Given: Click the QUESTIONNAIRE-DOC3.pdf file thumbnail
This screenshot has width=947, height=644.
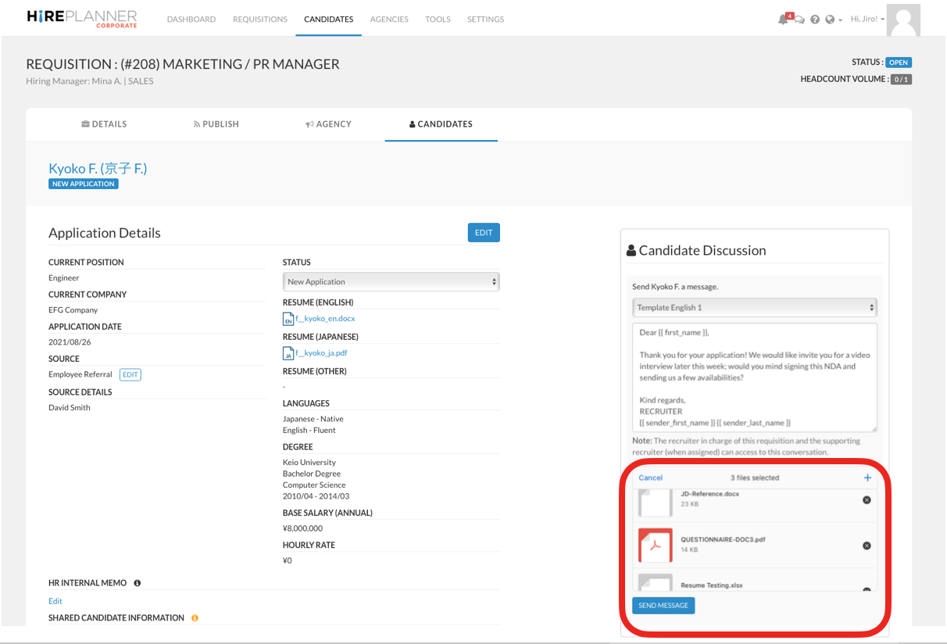Looking at the screenshot, I should [655, 545].
